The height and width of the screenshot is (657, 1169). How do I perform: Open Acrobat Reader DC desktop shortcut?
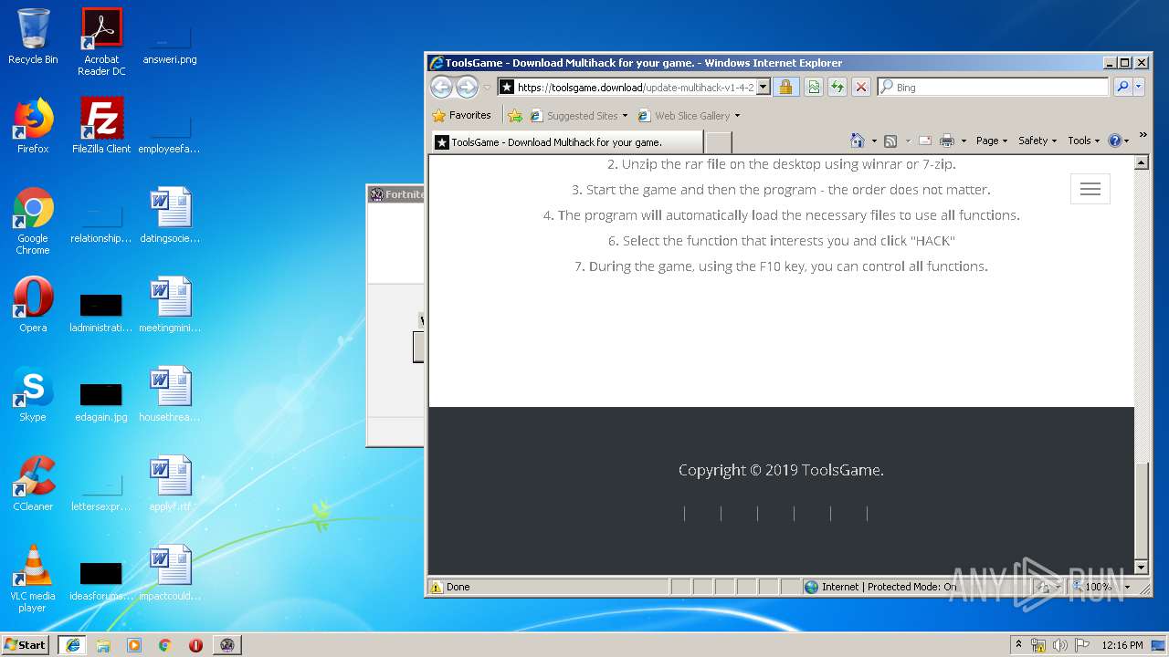[x=101, y=42]
